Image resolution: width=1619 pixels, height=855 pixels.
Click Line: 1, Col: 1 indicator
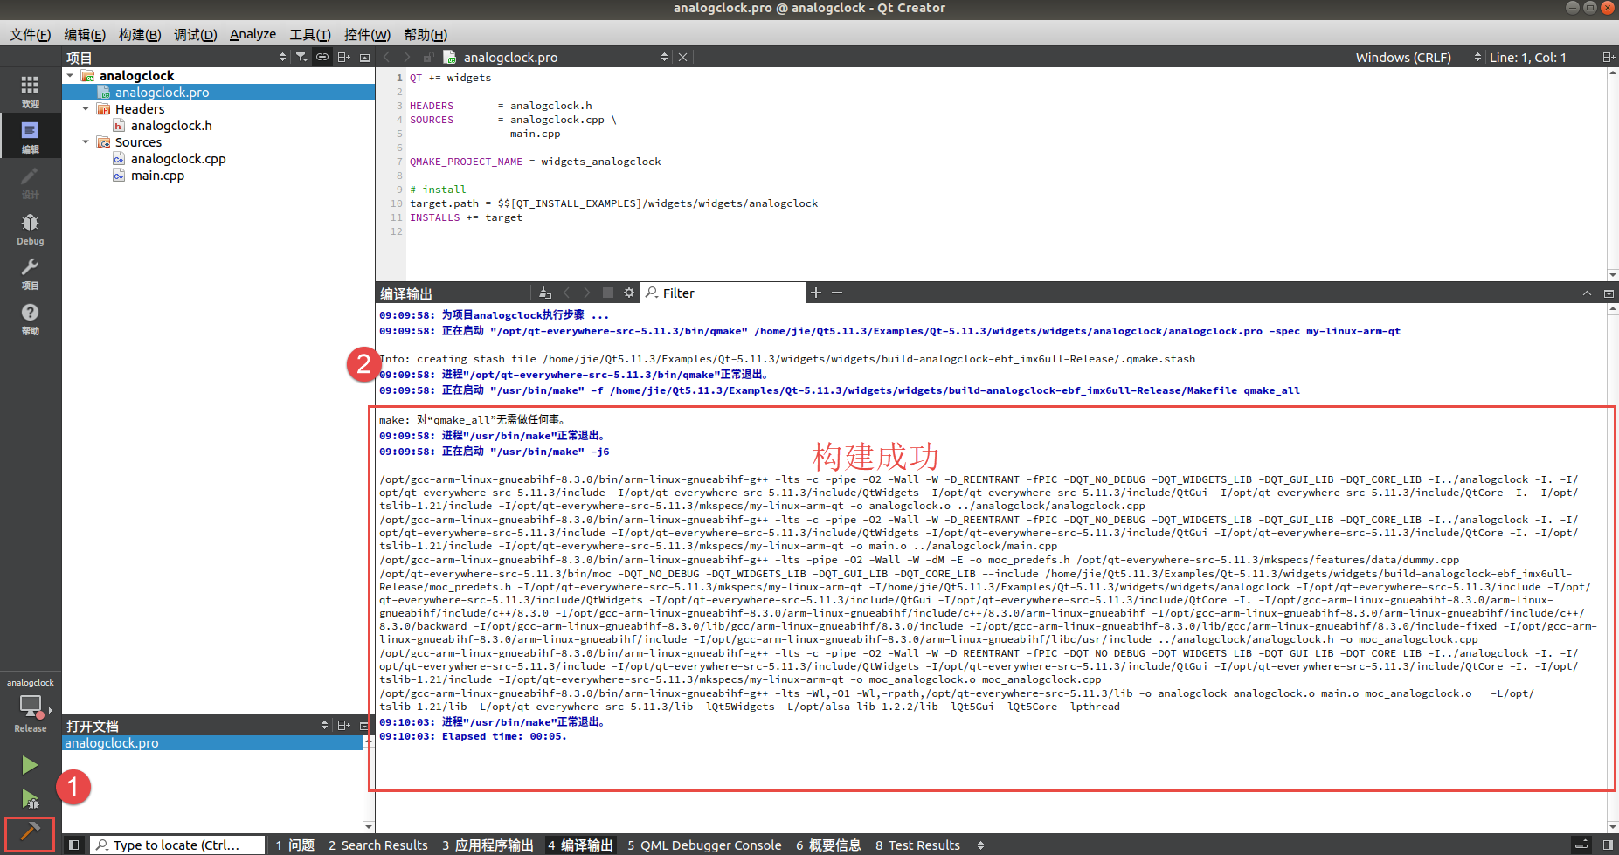pos(1527,57)
